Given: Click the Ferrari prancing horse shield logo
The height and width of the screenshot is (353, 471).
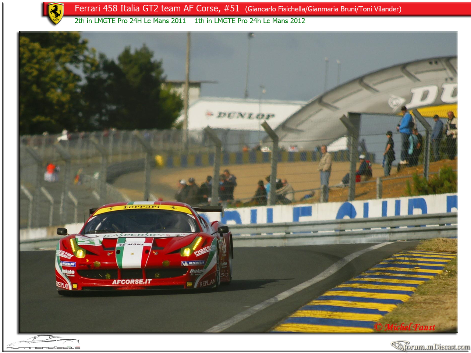Looking at the screenshot, I should click(56, 14).
